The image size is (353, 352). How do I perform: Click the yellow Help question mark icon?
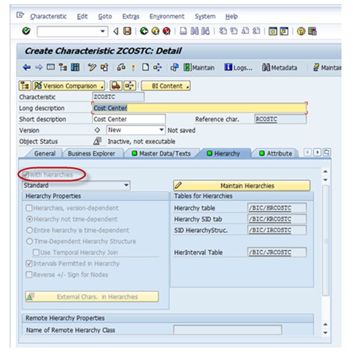point(301,31)
